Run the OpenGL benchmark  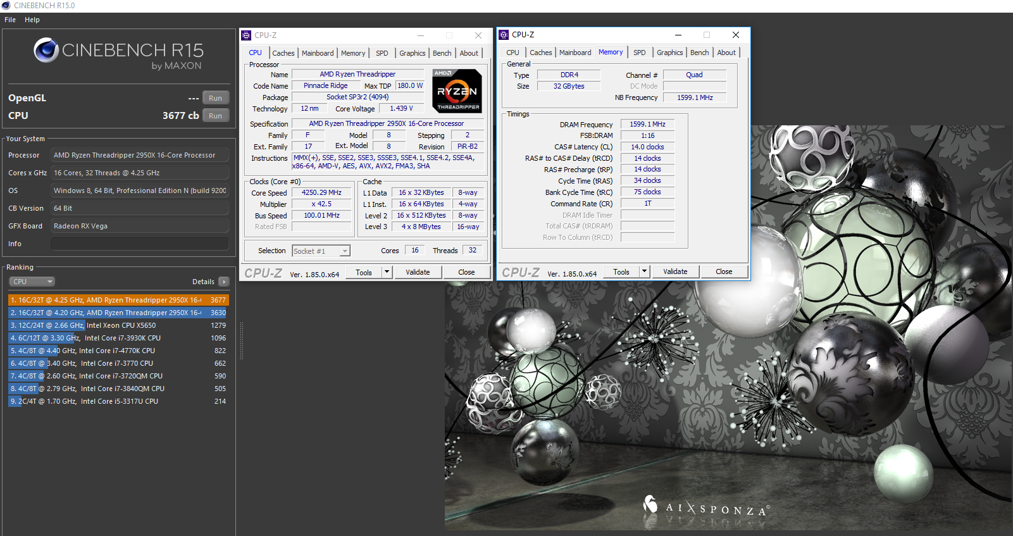click(x=215, y=98)
